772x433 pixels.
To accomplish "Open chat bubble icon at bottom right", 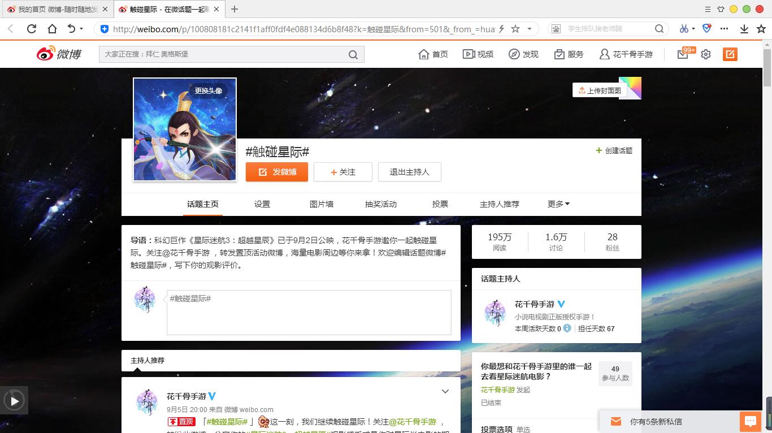I will tap(751, 421).
